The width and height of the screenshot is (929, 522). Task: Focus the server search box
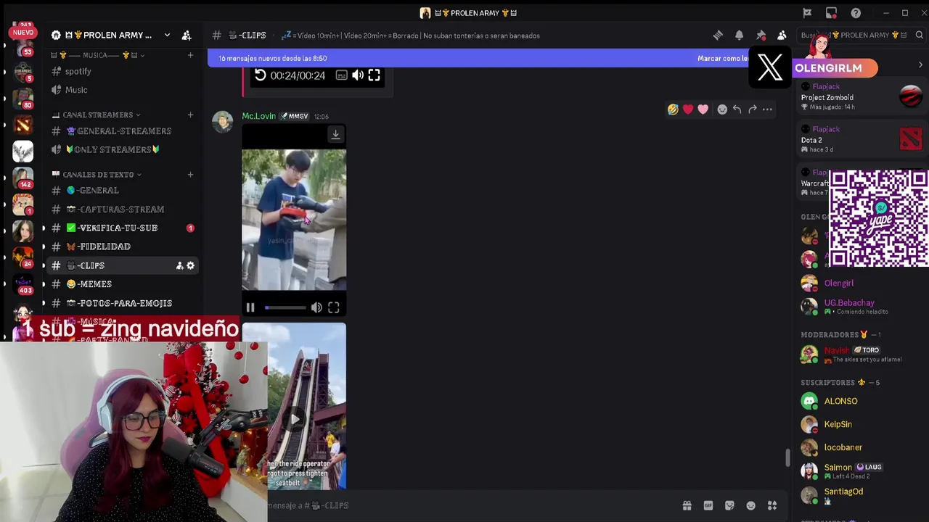(861, 35)
